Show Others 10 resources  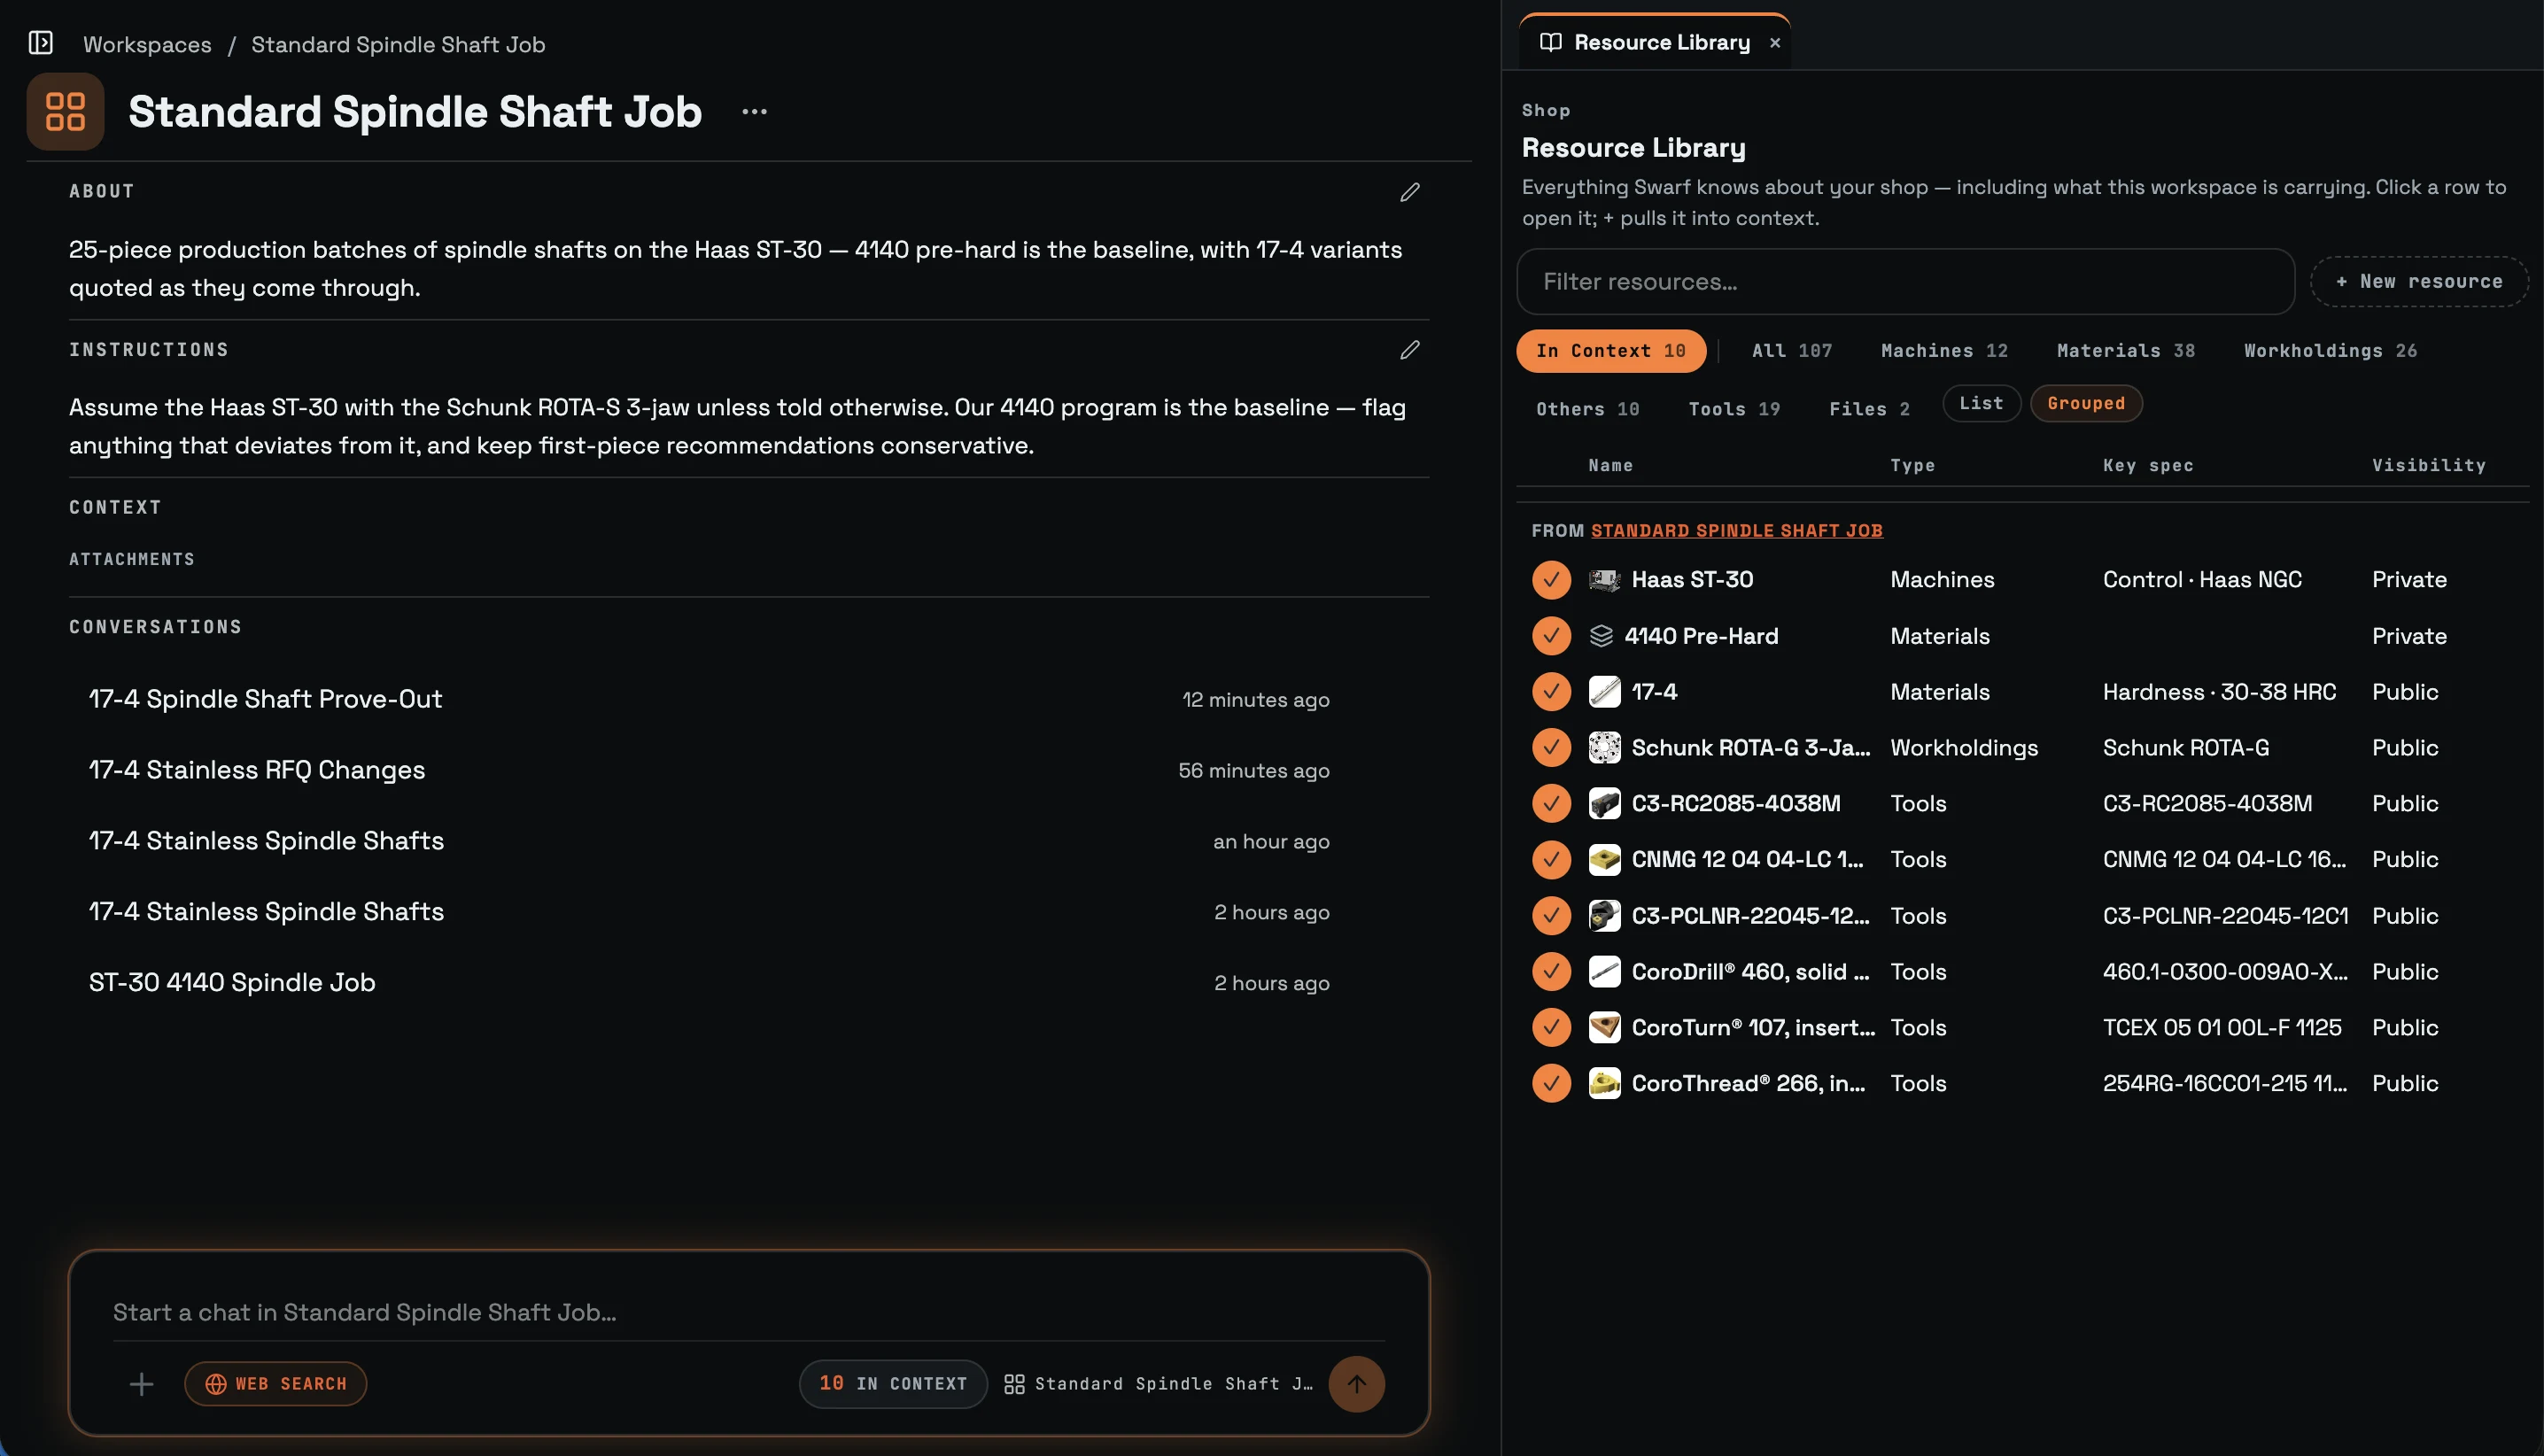(x=1587, y=409)
